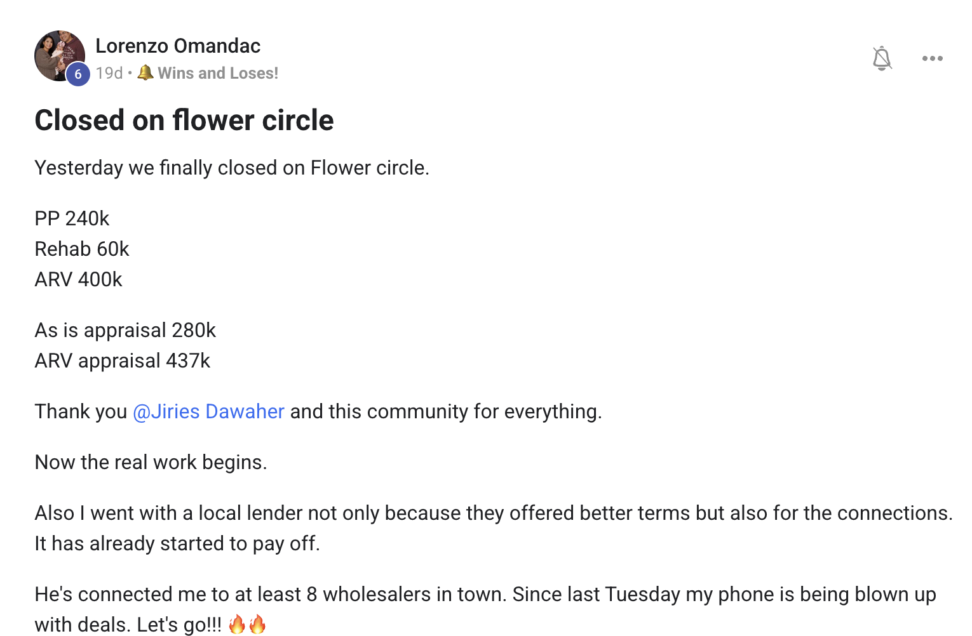This screenshot has height=636, width=972.
Task: Click Lorenzo Omandac's profile avatar
Action: 57,53
